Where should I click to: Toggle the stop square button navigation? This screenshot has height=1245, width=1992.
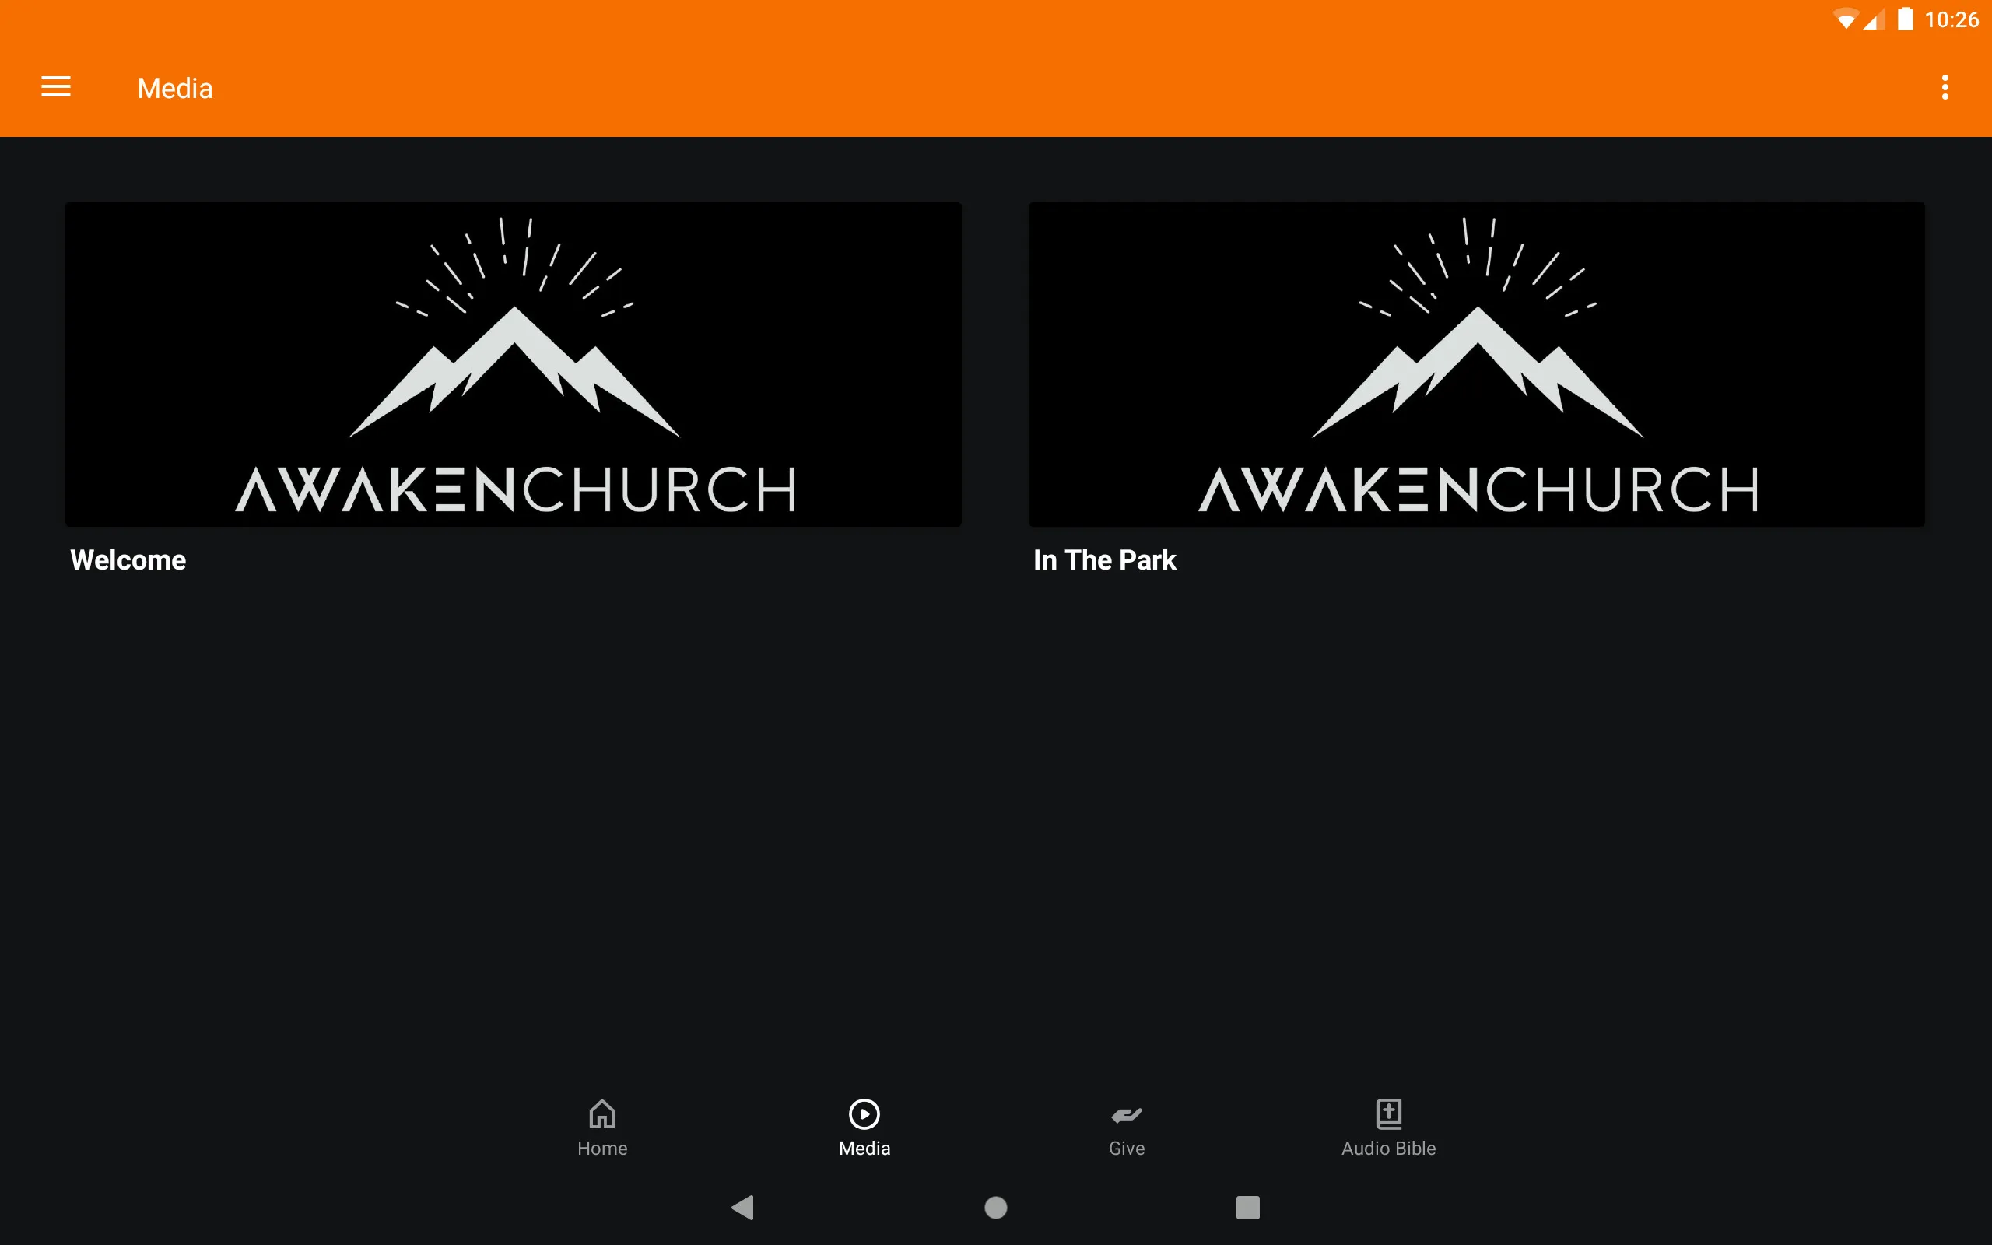tap(1245, 1206)
